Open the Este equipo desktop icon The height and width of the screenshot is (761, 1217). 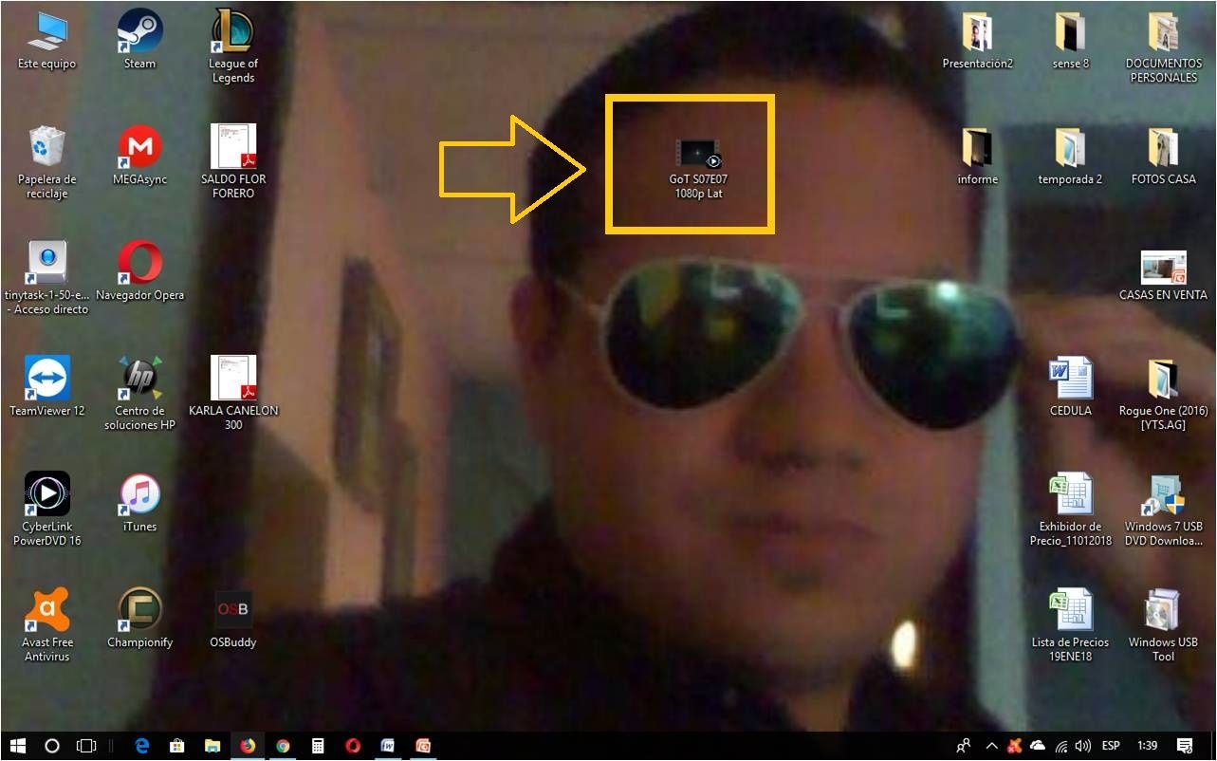pyautogui.click(x=46, y=41)
